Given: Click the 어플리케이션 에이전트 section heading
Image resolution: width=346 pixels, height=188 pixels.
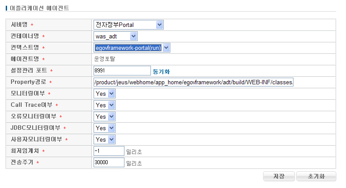Looking at the screenshot, I should point(39,8).
